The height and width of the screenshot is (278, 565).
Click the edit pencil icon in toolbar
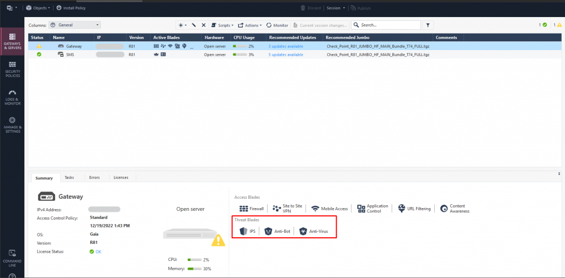(194, 25)
